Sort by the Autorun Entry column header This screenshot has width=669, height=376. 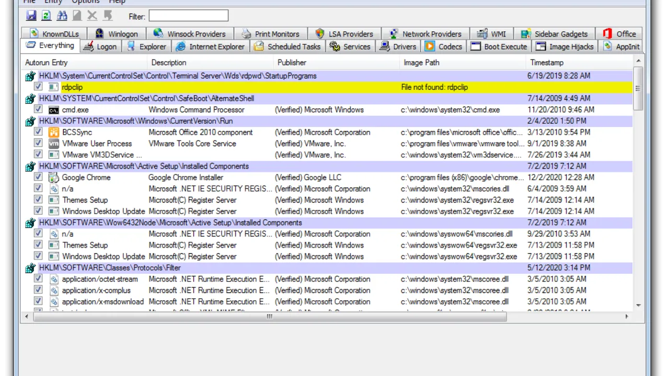click(83, 63)
